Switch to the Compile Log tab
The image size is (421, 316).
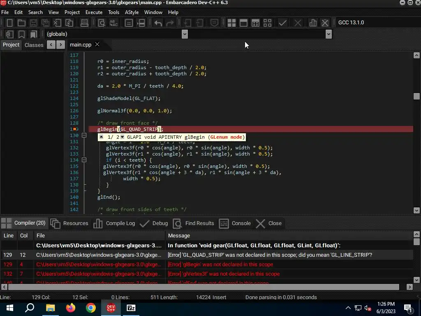click(114, 223)
